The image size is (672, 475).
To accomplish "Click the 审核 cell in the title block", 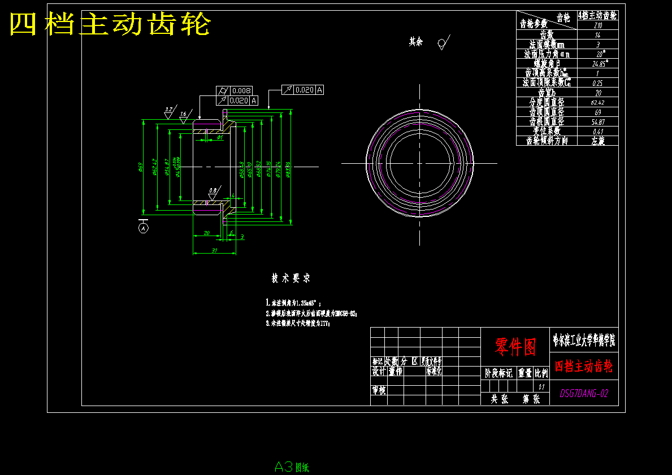I will (379, 390).
